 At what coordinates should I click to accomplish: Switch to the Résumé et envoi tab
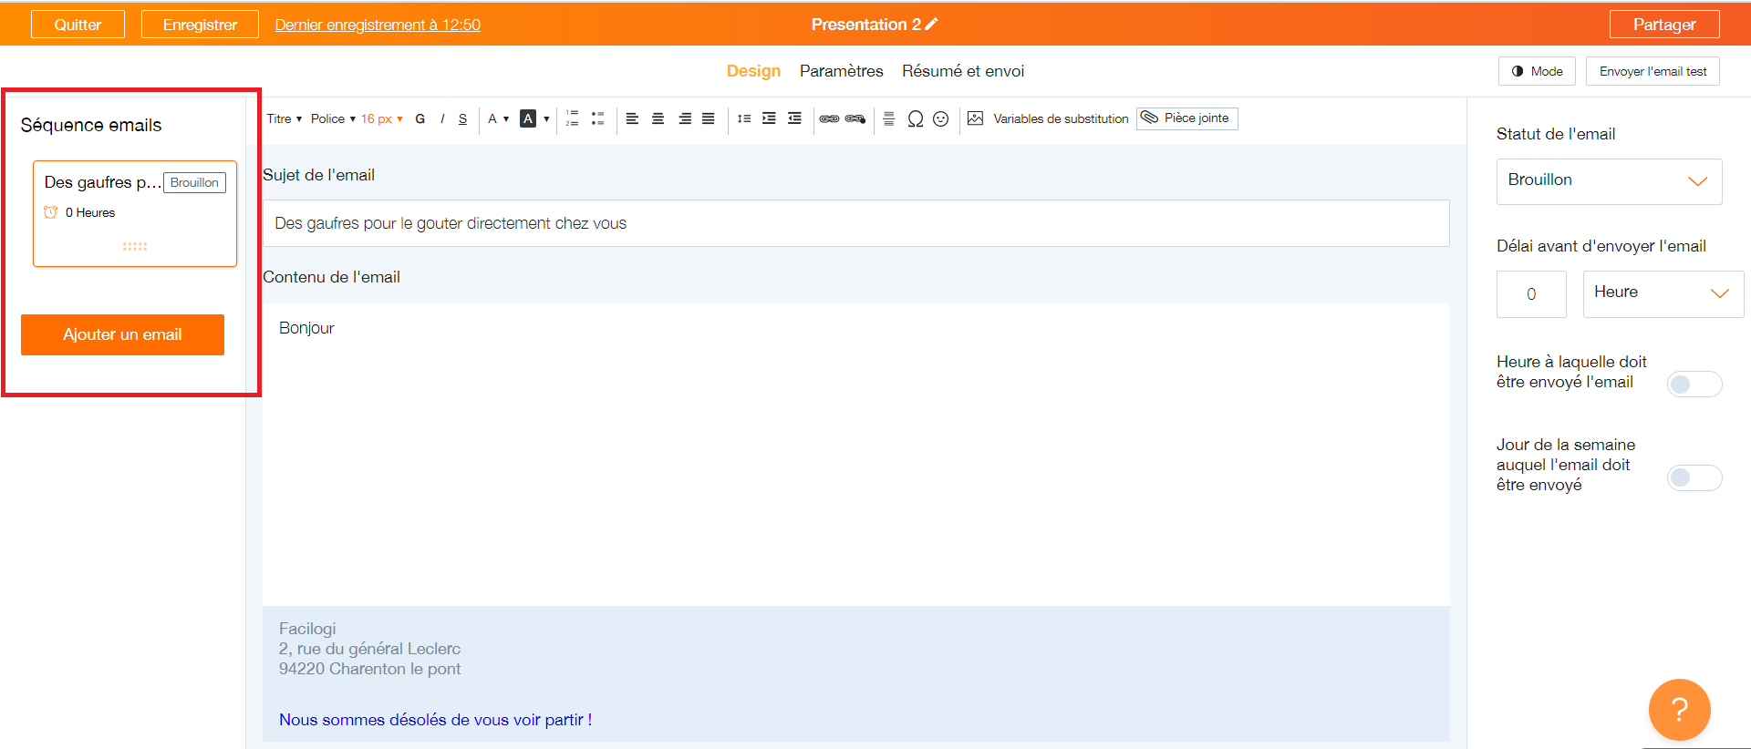[x=963, y=71]
